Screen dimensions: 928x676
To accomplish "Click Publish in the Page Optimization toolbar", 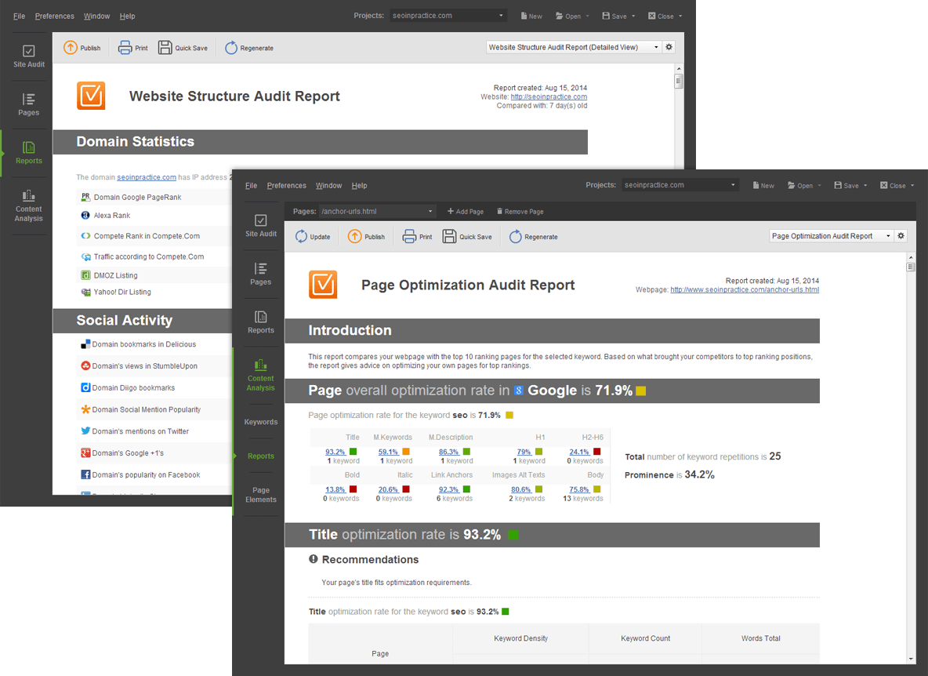I will point(366,237).
